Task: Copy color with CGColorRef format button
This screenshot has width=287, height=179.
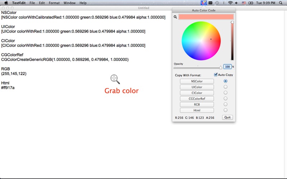Action: point(197,99)
